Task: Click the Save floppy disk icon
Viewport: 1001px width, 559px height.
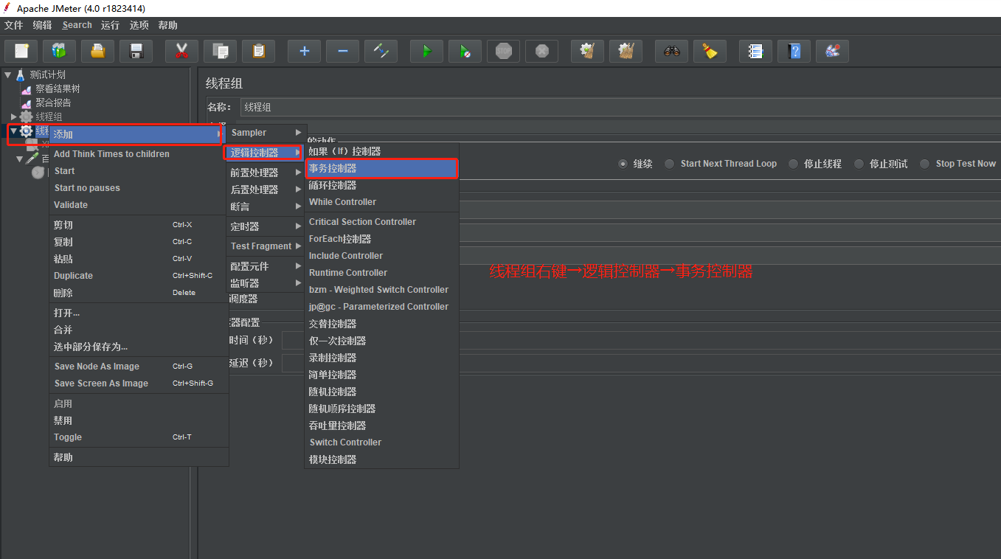Action: click(136, 51)
